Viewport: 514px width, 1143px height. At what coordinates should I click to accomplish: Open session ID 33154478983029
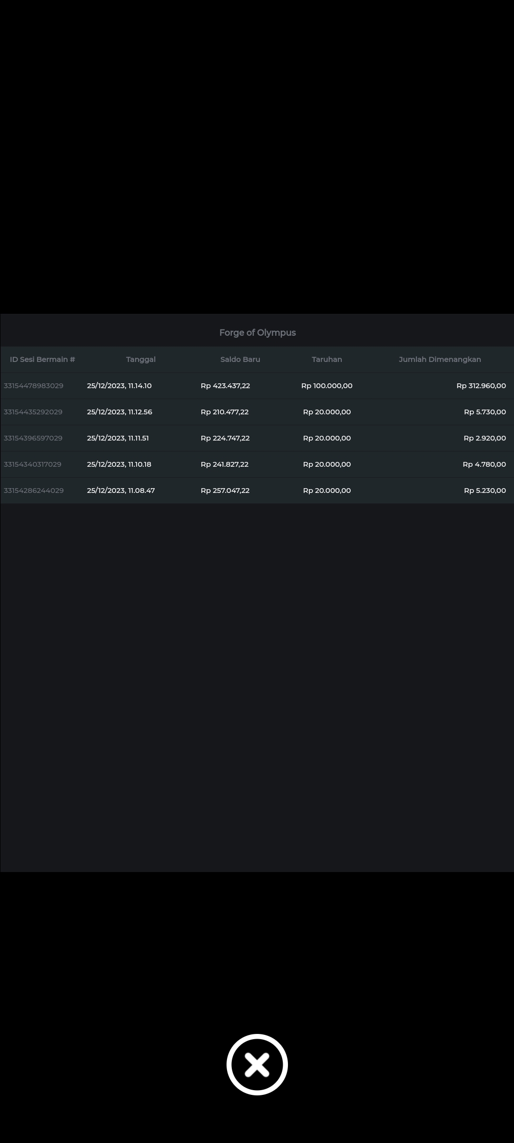(x=33, y=386)
